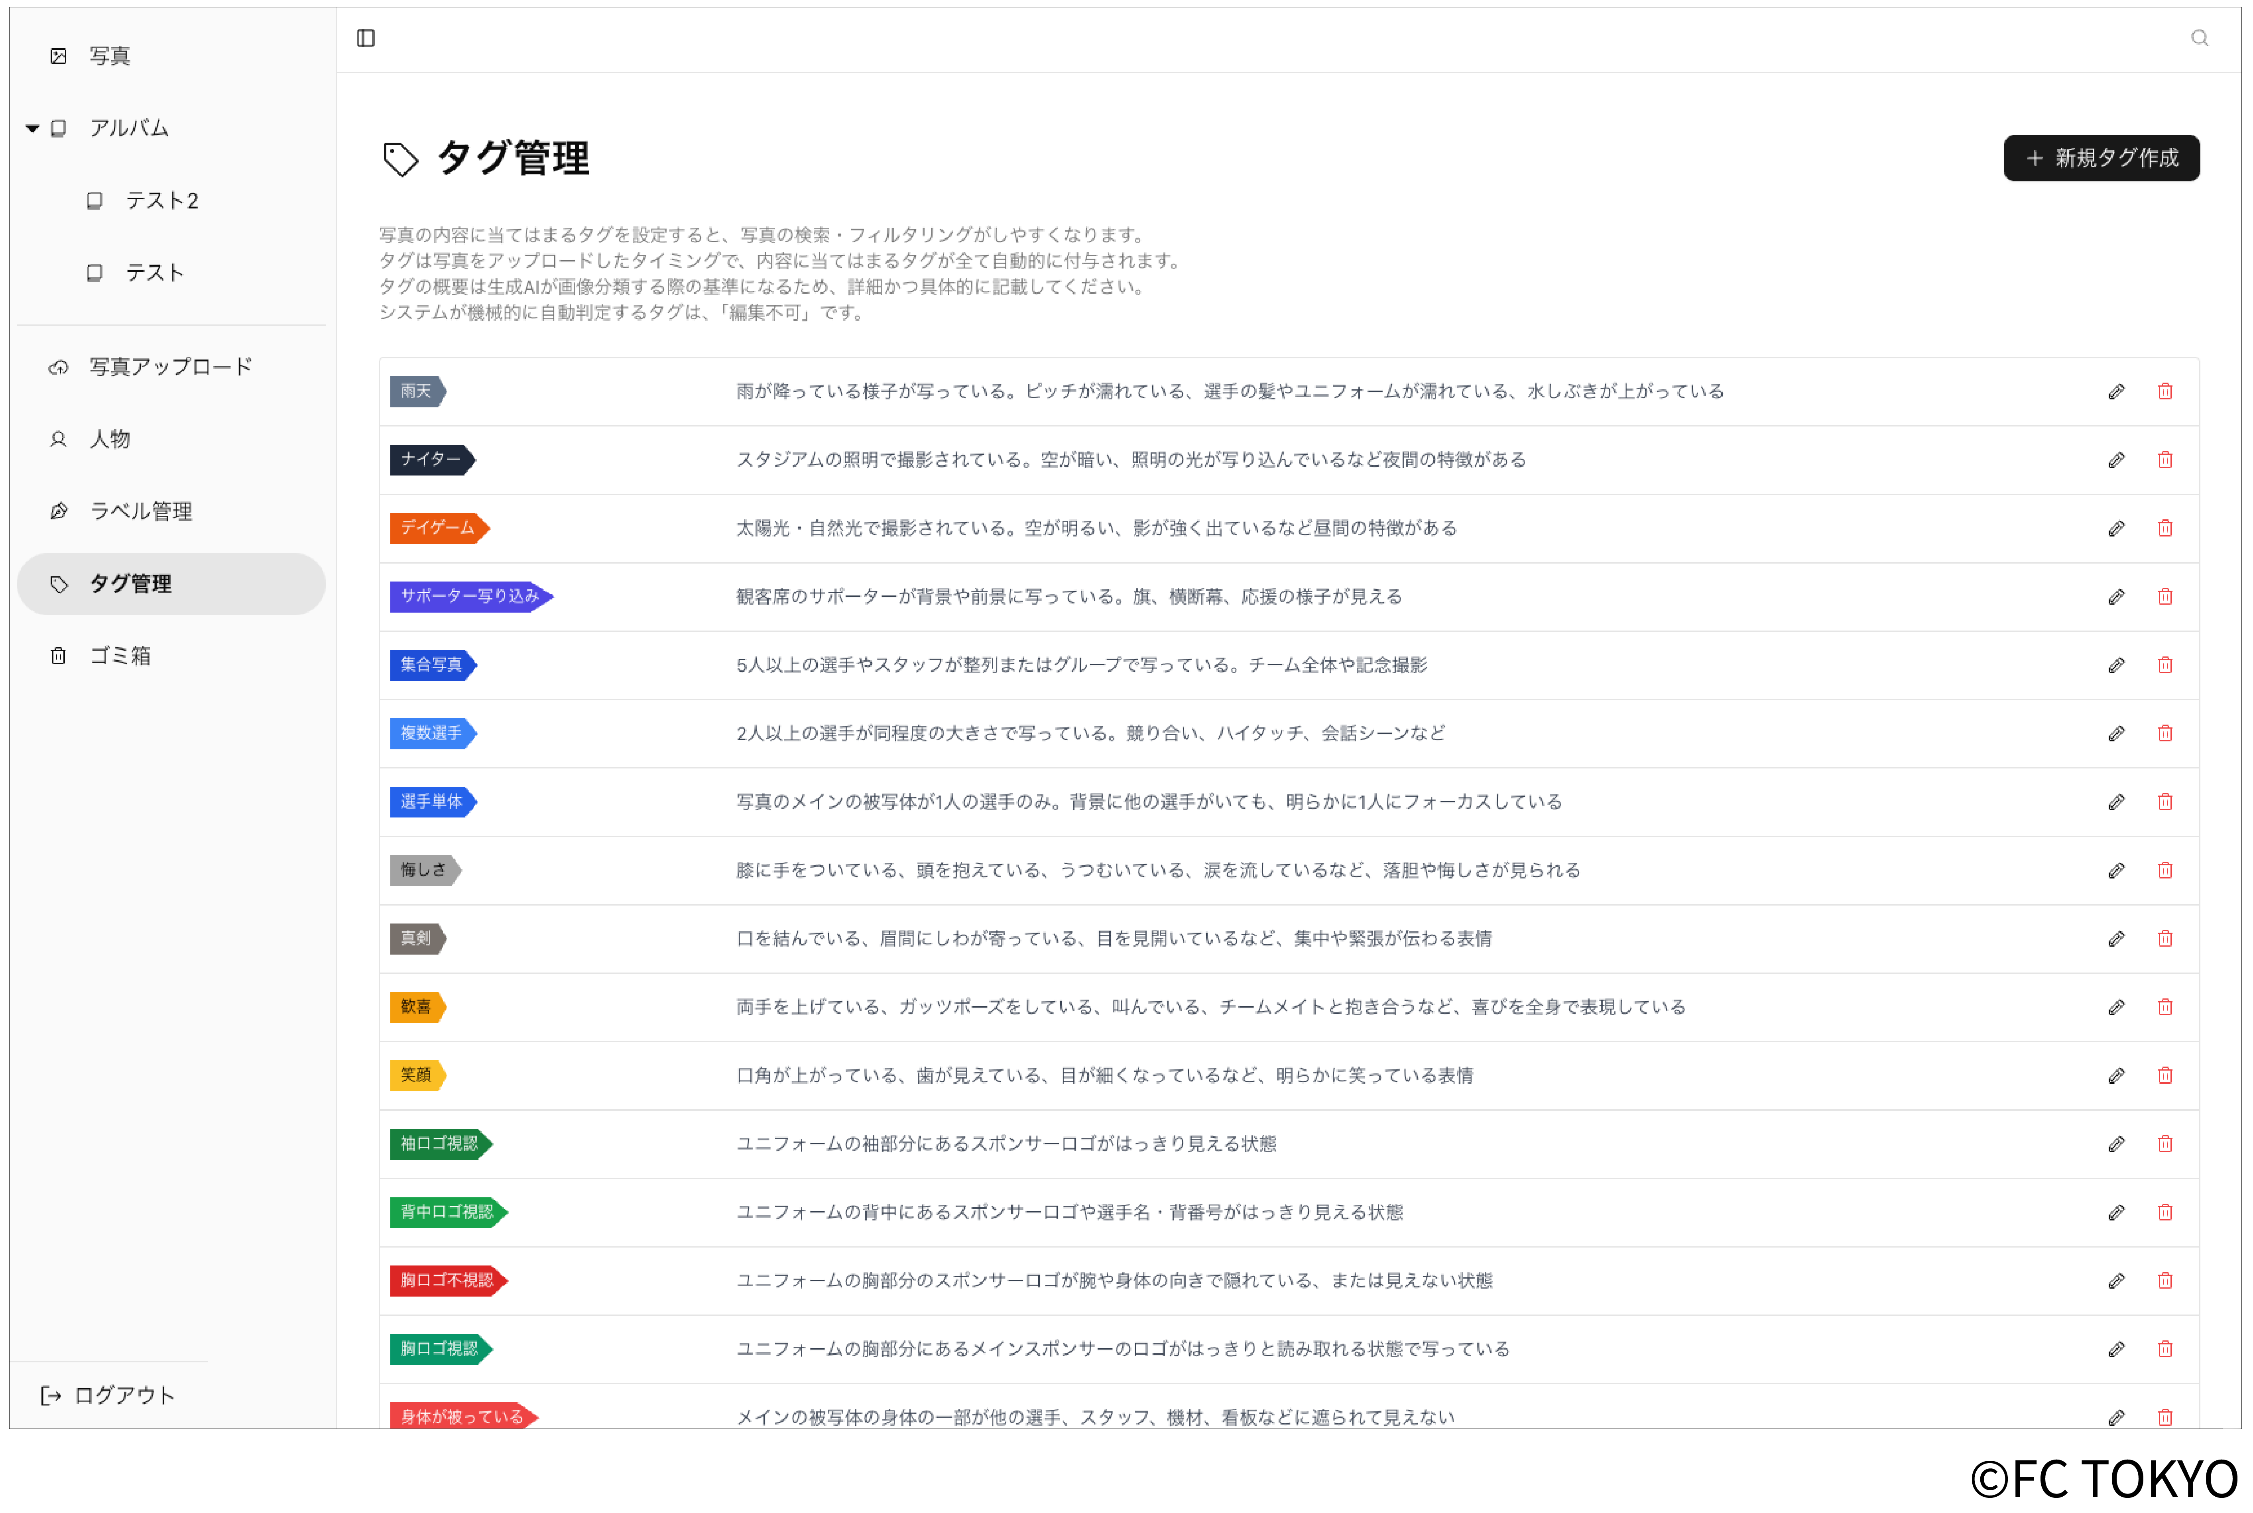The image size is (2253, 1513).
Task: Select album テスト
Action: tap(154, 273)
